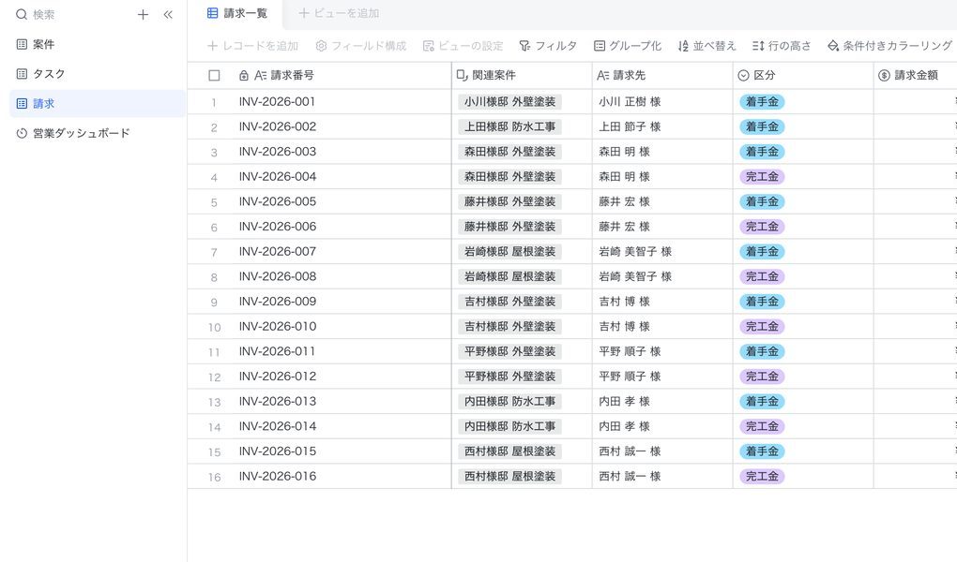Open 営業ダッシュボード in sidebar
Image resolution: width=957 pixels, height=562 pixels.
[98, 133]
